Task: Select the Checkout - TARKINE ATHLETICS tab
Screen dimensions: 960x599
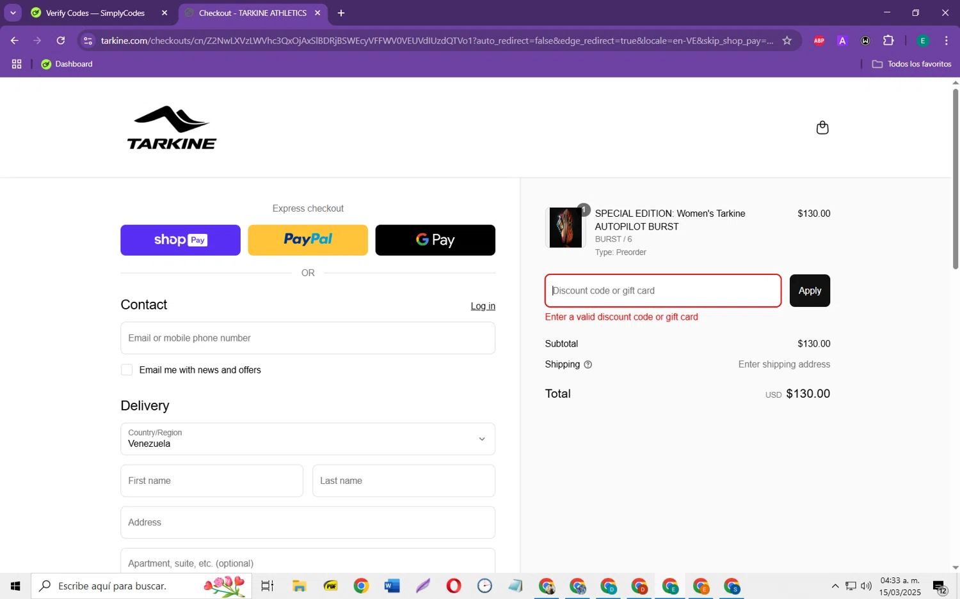Action: 252,13
